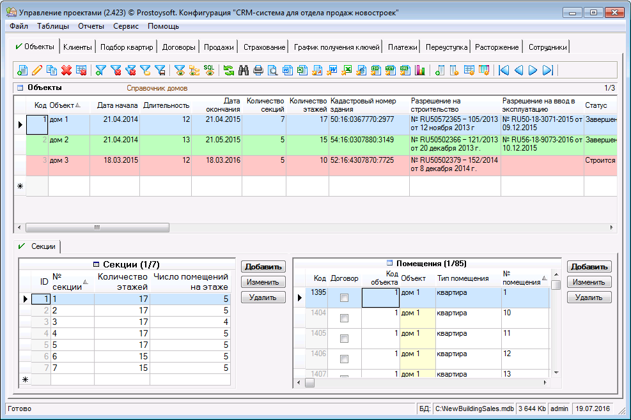Open the Отчеты menu
This screenshot has height=420, width=631.
91,26
